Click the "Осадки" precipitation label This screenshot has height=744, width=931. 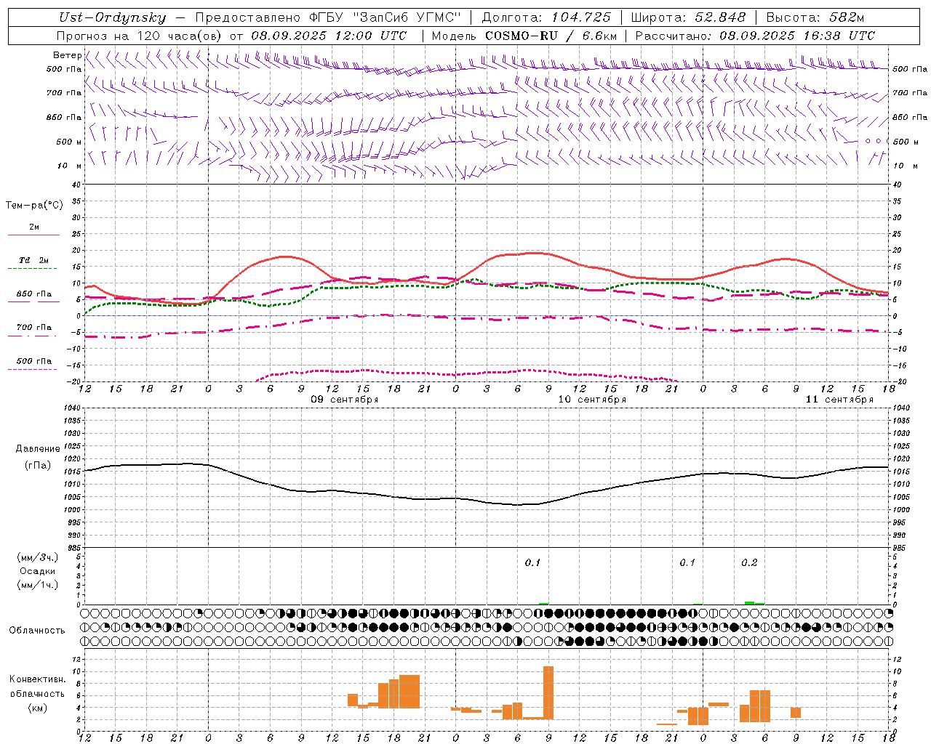click(37, 571)
